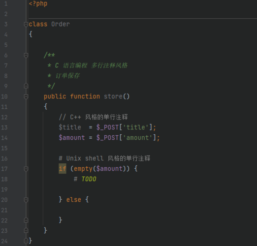The height and width of the screenshot is (246, 257).
Task: Click the $amount variable on line 14
Action: (x=72, y=138)
